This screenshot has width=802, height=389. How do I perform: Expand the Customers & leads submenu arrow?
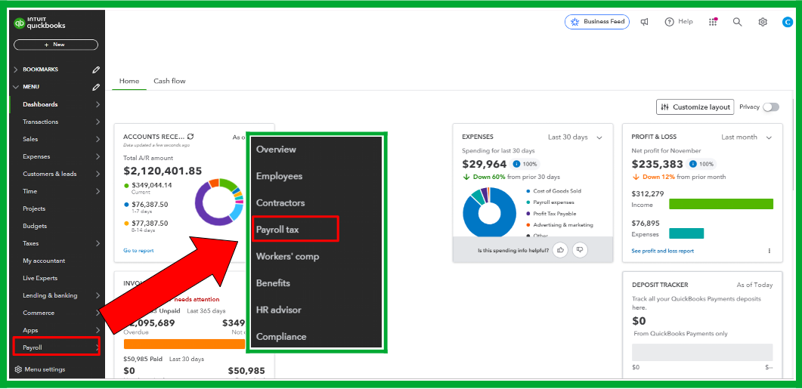tap(98, 174)
